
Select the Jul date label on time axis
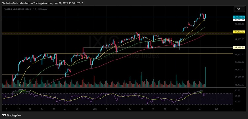click(x=215, y=109)
